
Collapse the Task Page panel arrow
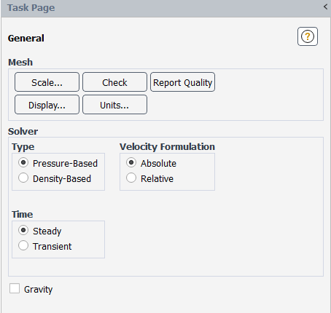coord(326,7)
